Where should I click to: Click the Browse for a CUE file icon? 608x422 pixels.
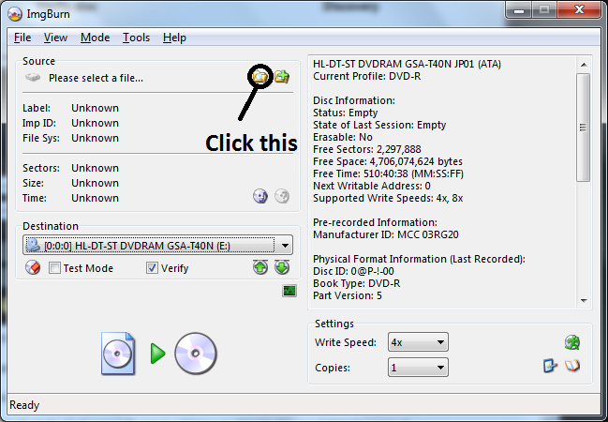pos(282,77)
